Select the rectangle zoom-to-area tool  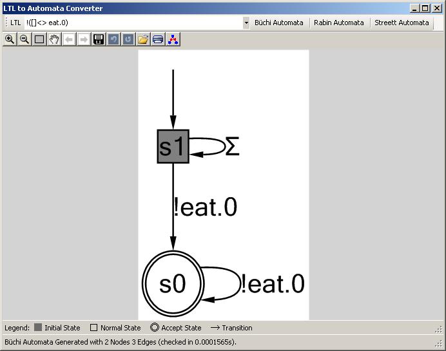point(39,39)
